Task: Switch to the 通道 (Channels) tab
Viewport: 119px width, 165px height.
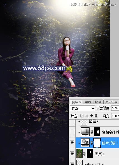Action: coord(88,102)
